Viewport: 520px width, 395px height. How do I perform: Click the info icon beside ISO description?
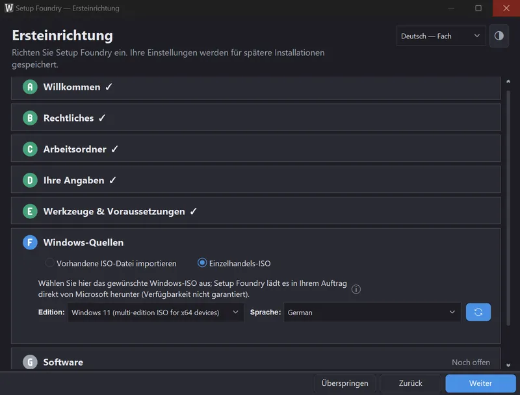(356, 289)
